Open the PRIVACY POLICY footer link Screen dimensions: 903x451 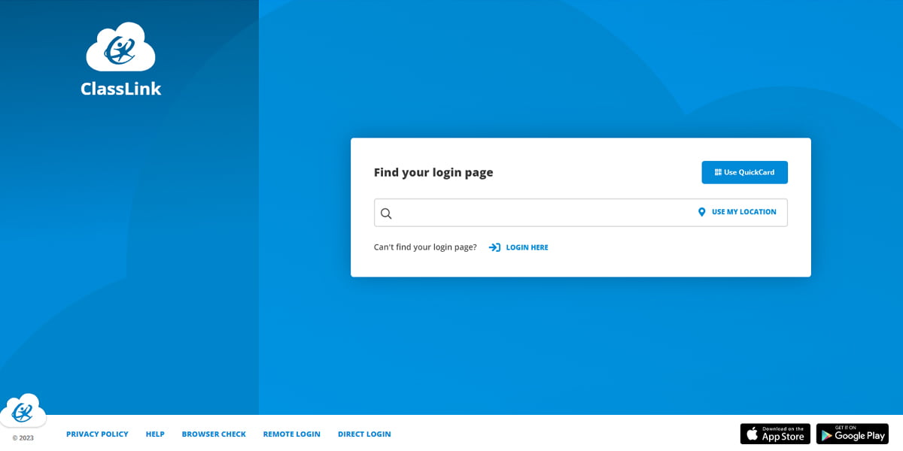coord(97,434)
